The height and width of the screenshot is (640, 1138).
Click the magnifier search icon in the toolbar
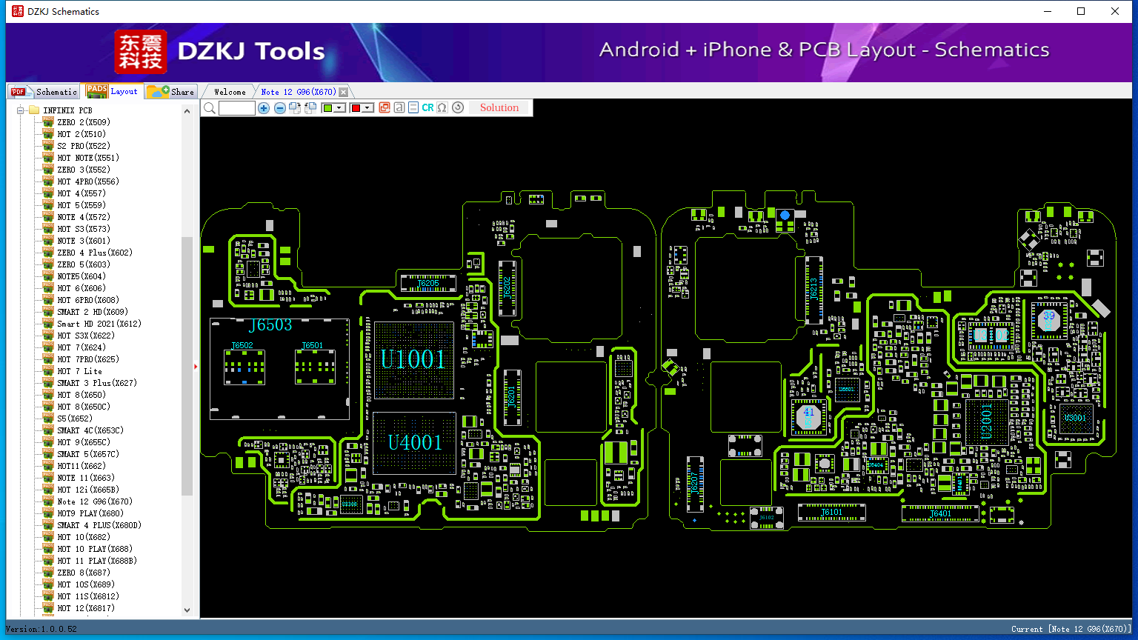pyautogui.click(x=210, y=108)
